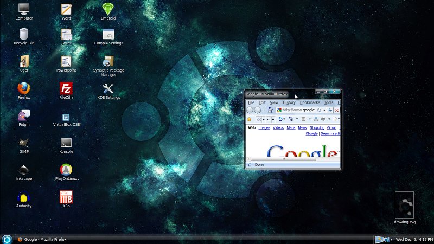Launch GIMP from the desktop
Viewport: 434px width, 244px height.
[x=24, y=145]
